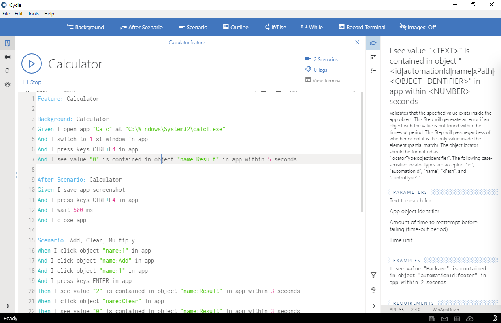Click "Text to search for" parameter
The width and height of the screenshot is (501, 323).
410,200
